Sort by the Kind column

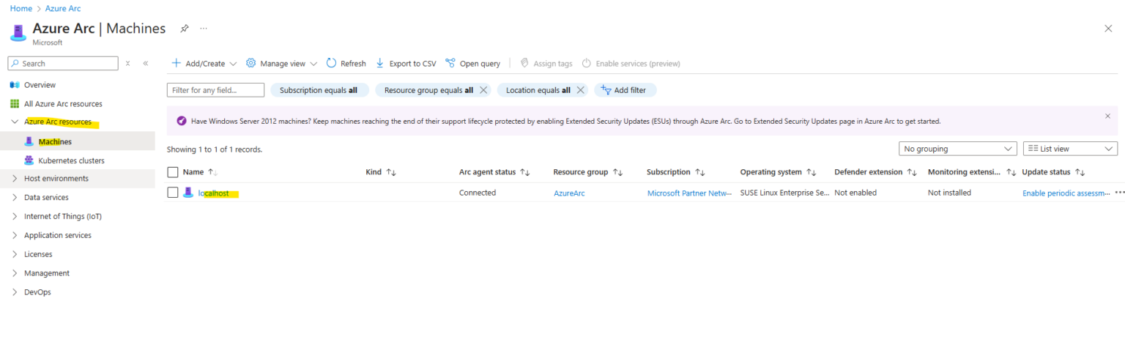381,172
